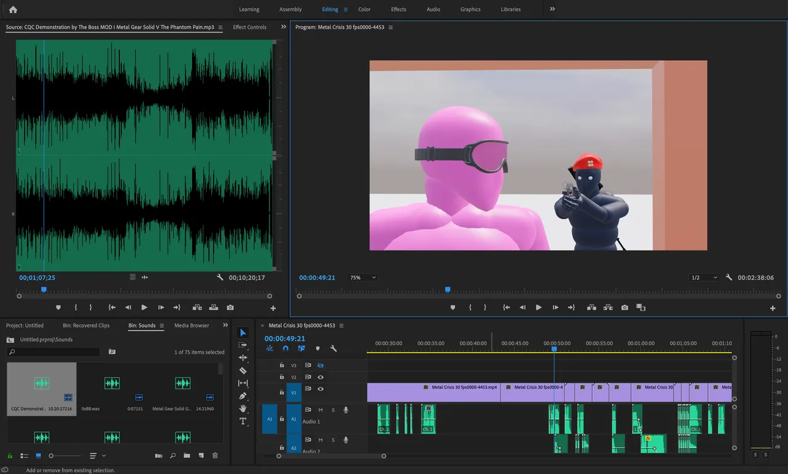Select the Slip tool
The width and height of the screenshot is (788, 474).
click(x=243, y=383)
